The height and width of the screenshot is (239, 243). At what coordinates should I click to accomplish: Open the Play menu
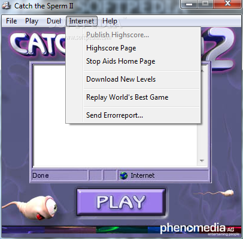(32, 21)
